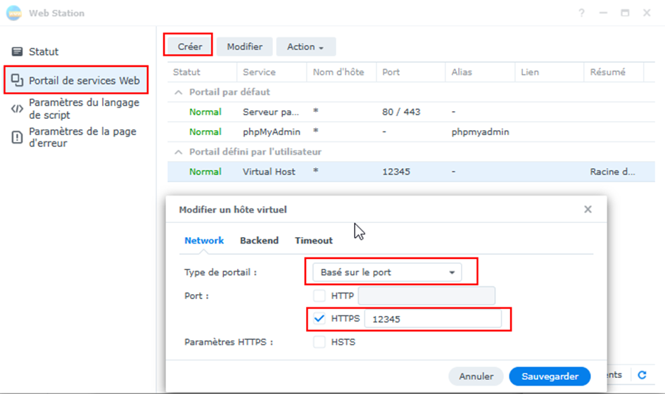Collapse Portail défini par l'utilisateur group
This screenshot has width=665, height=394.
pyautogui.click(x=179, y=152)
